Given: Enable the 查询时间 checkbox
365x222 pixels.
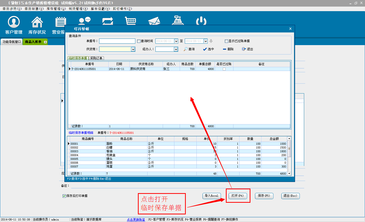Looking at the screenshot, I should point(139,41).
